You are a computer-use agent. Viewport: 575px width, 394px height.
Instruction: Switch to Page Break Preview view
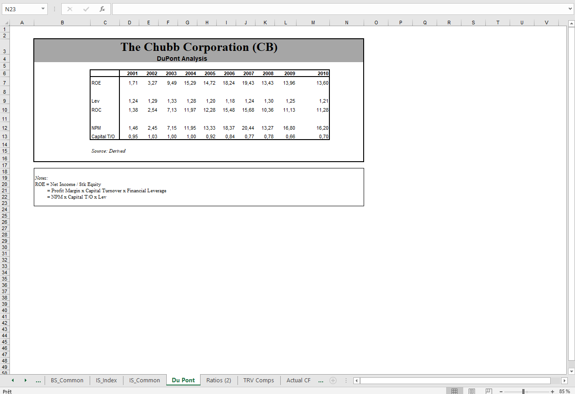tap(488, 391)
